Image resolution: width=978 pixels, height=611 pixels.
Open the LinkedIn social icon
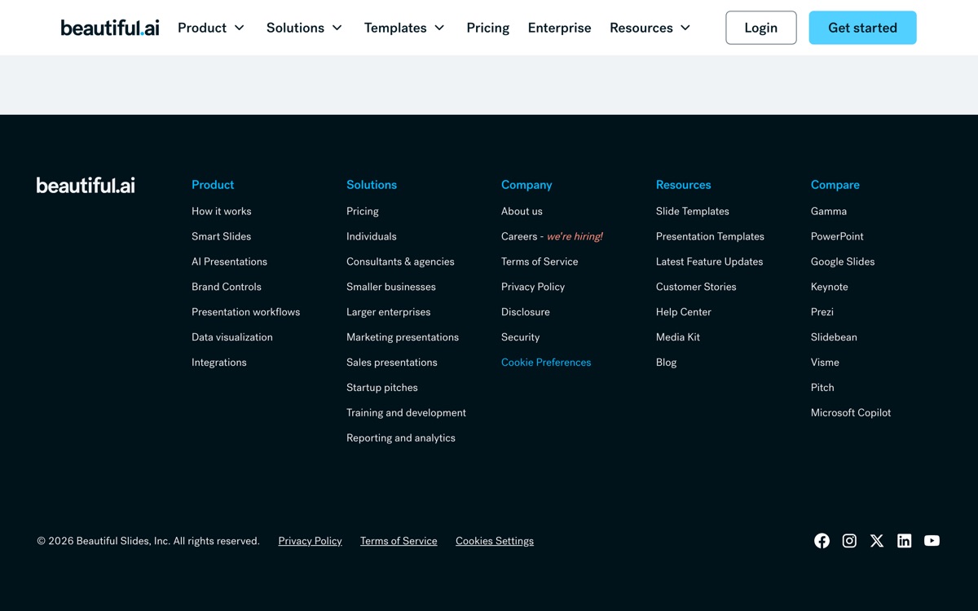coord(905,541)
